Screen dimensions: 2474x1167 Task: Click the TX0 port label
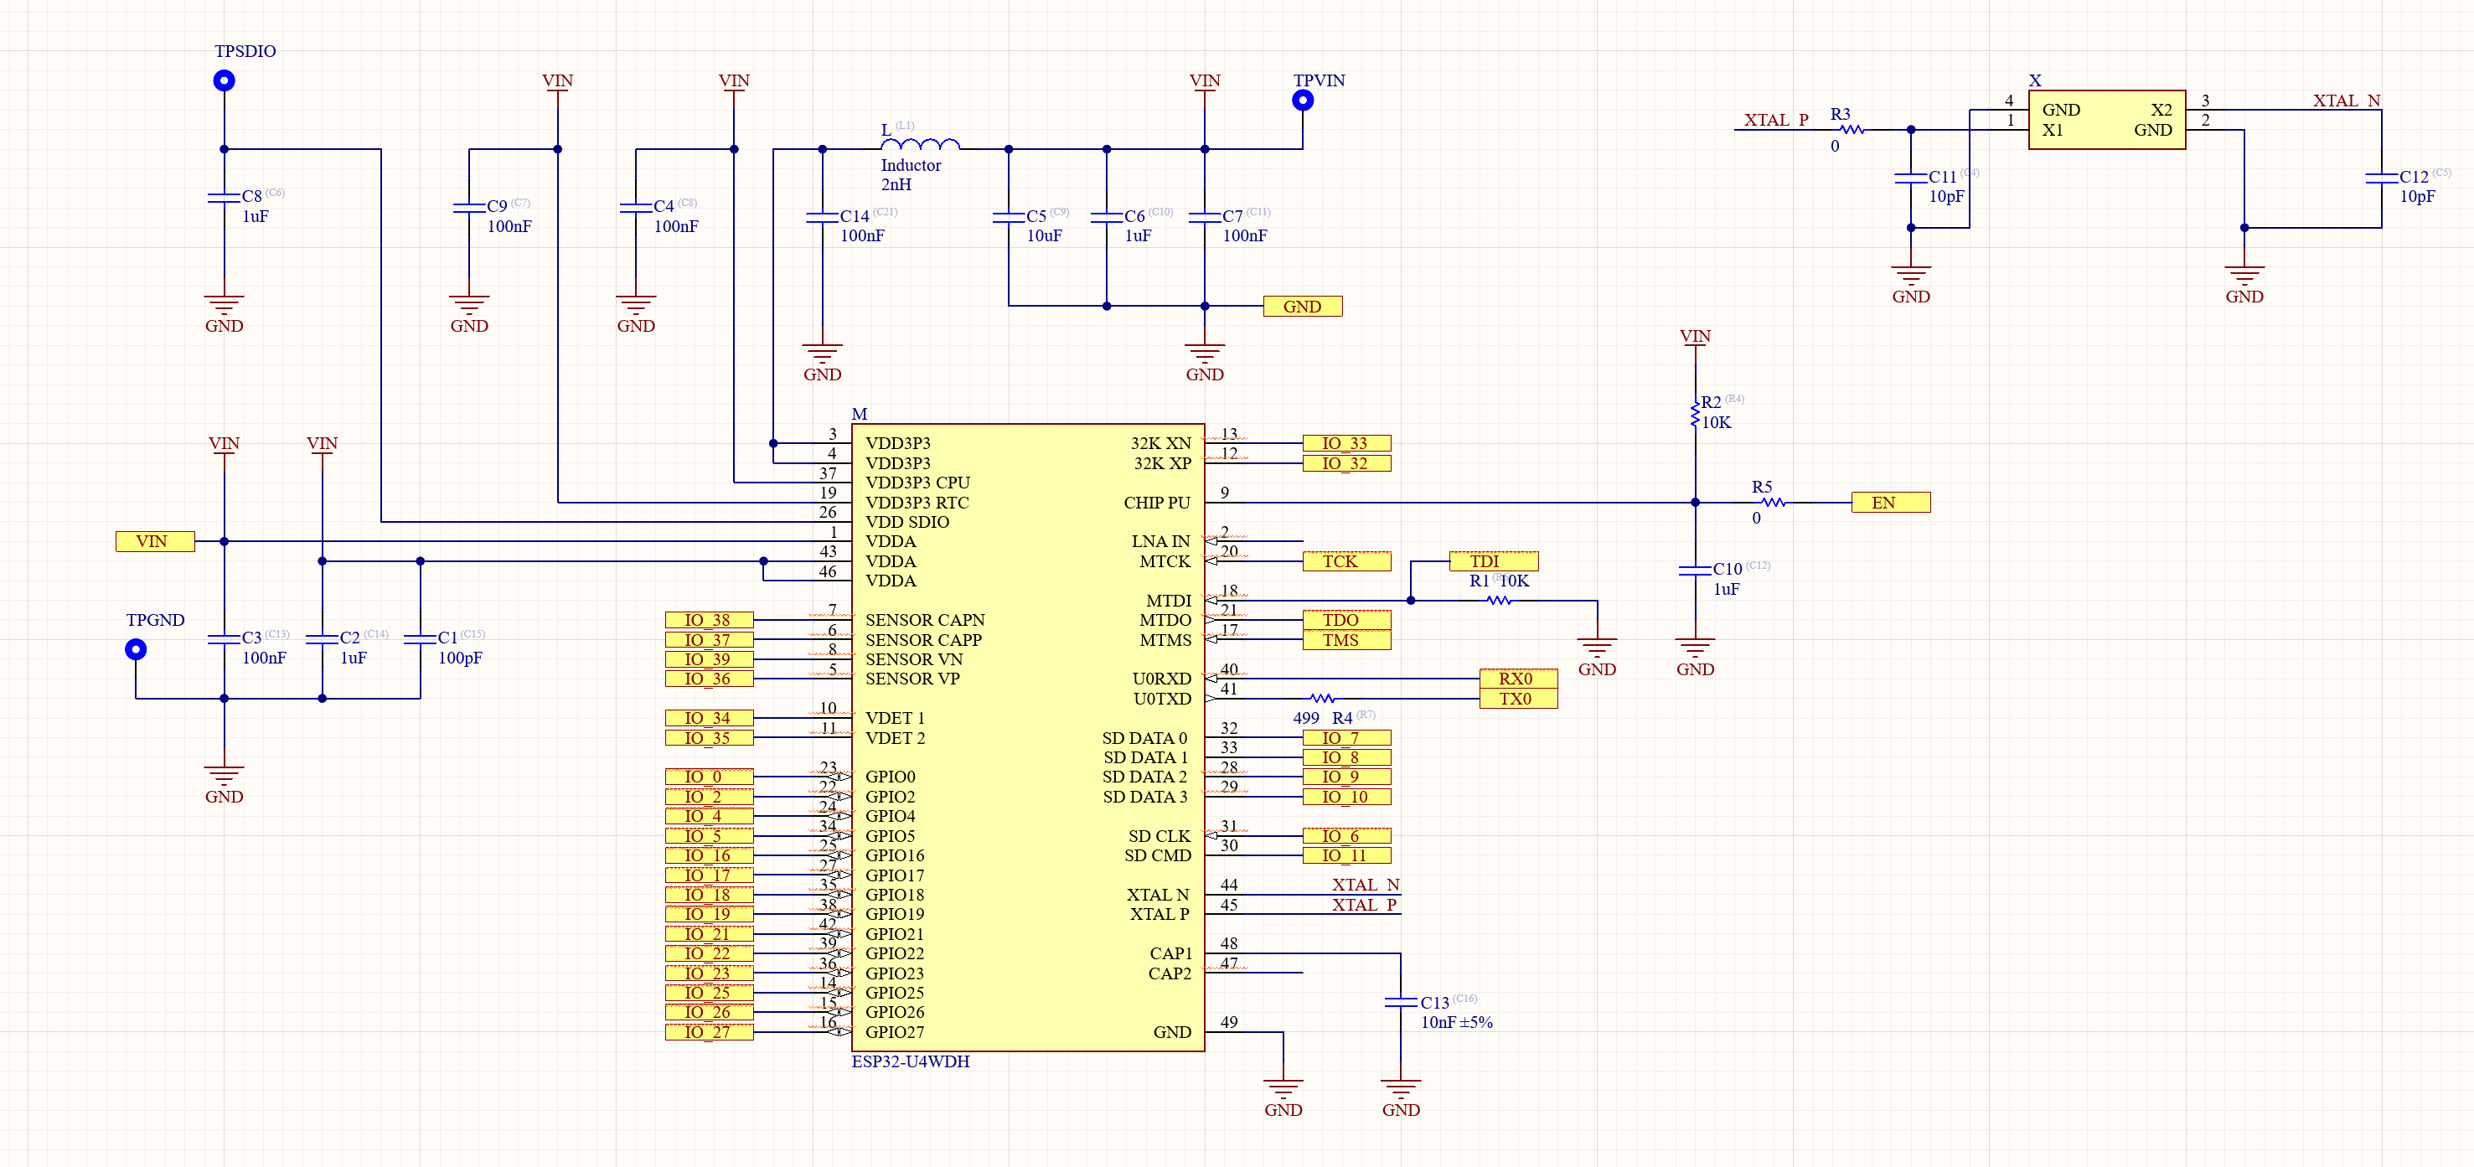1518,699
